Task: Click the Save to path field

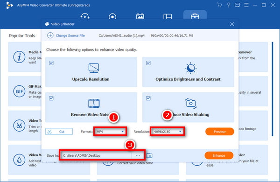Action: [97, 155]
